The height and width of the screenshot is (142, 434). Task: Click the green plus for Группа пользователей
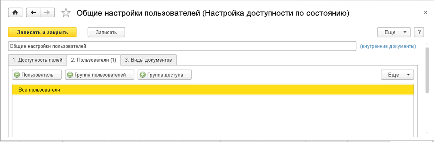(x=70, y=75)
